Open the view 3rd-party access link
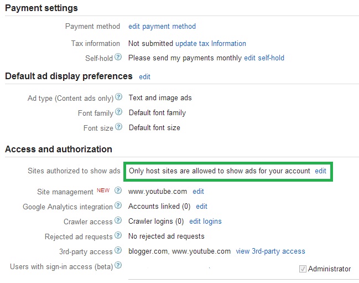This screenshot has width=359, height=283. [270, 251]
